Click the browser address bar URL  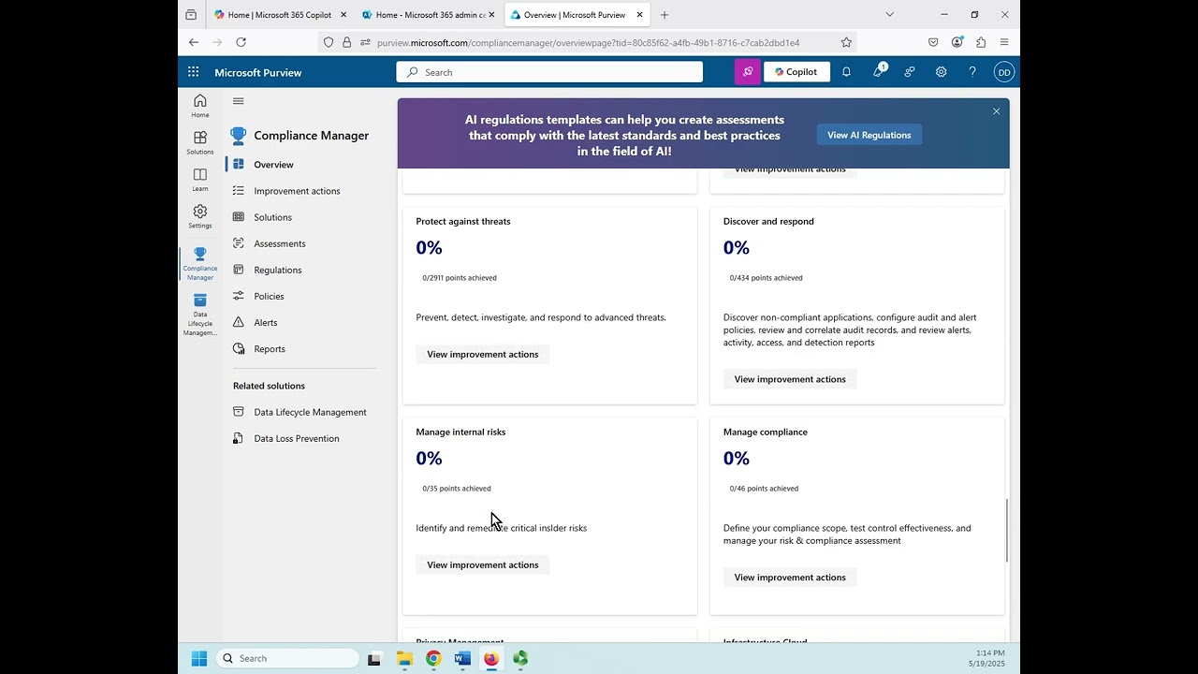coord(588,42)
